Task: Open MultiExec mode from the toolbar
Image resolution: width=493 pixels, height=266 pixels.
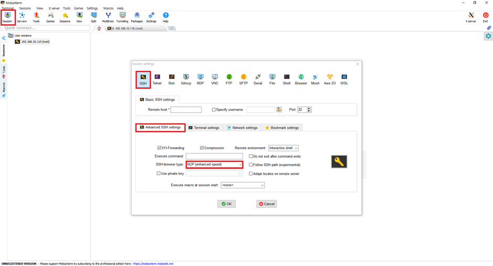Action: click(x=108, y=17)
